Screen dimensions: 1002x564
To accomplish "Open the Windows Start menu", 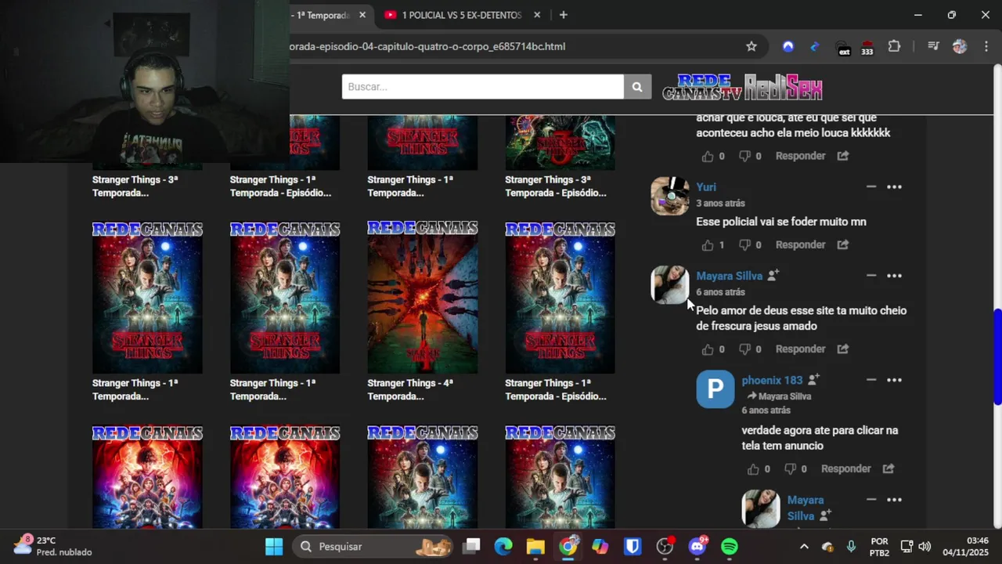I will click(274, 547).
